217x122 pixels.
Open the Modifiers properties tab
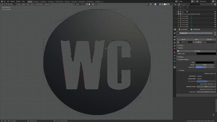pyautogui.click(x=175, y=55)
